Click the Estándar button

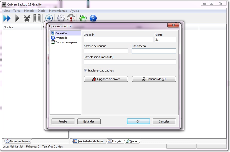[x=89, y=121]
